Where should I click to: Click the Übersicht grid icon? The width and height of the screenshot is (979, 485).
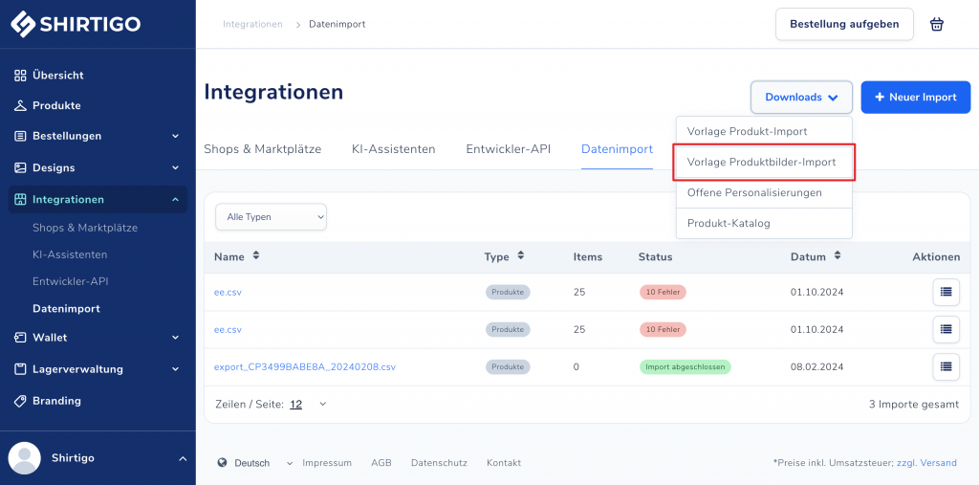tap(21, 75)
